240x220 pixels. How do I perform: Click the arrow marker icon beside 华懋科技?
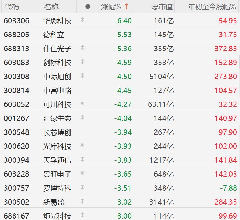(82, 20)
